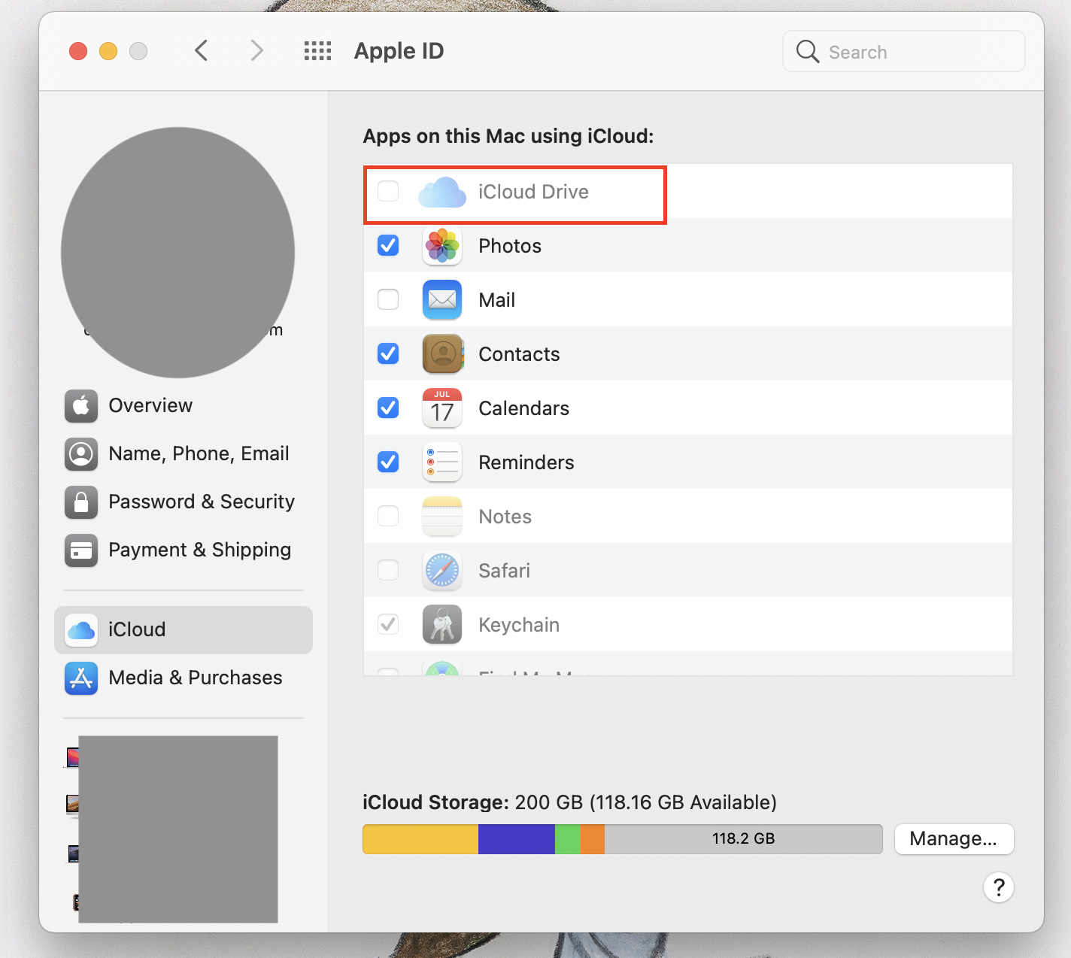Click the Mail envelope icon
The image size is (1071, 958).
442,300
